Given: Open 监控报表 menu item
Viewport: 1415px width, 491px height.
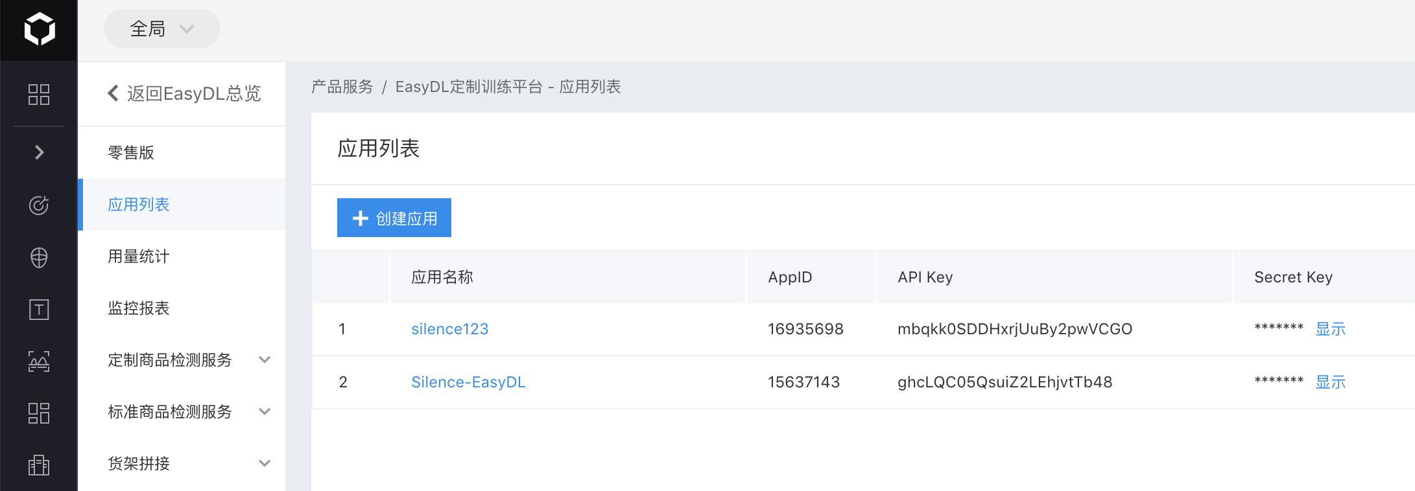Looking at the screenshot, I should [x=139, y=308].
